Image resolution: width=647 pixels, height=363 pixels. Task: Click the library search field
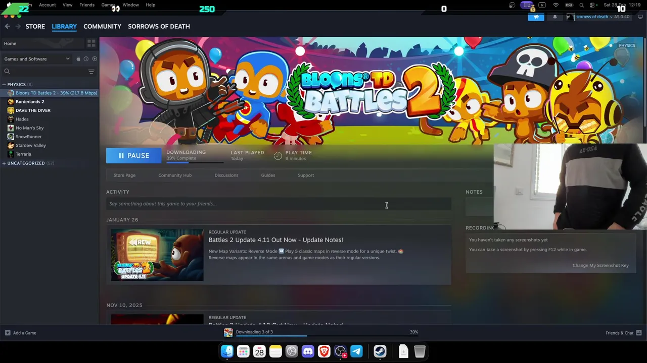49,72
